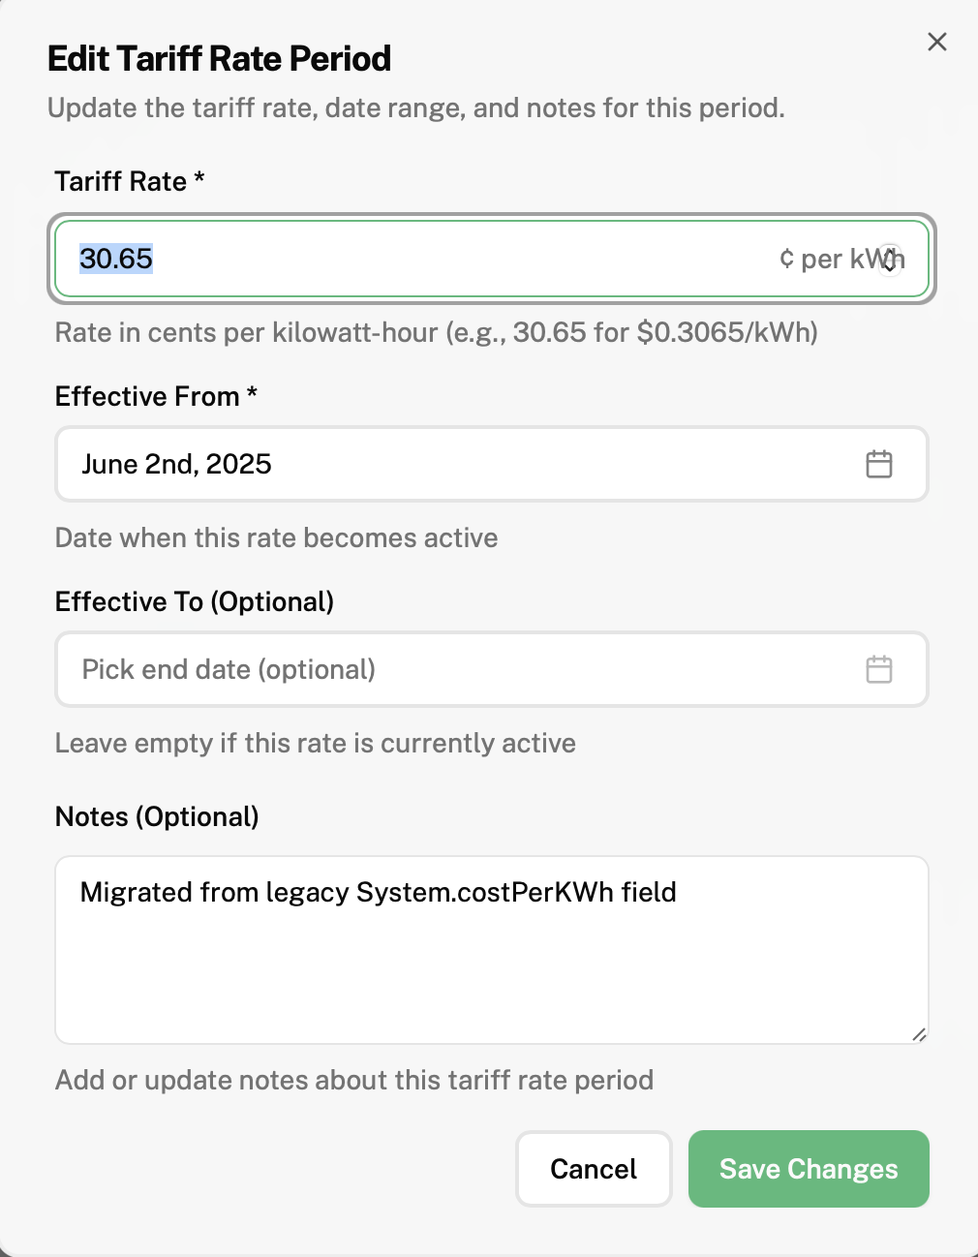Click the migrated legacy note text
The width and height of the screenshot is (978, 1257).
[378, 892]
